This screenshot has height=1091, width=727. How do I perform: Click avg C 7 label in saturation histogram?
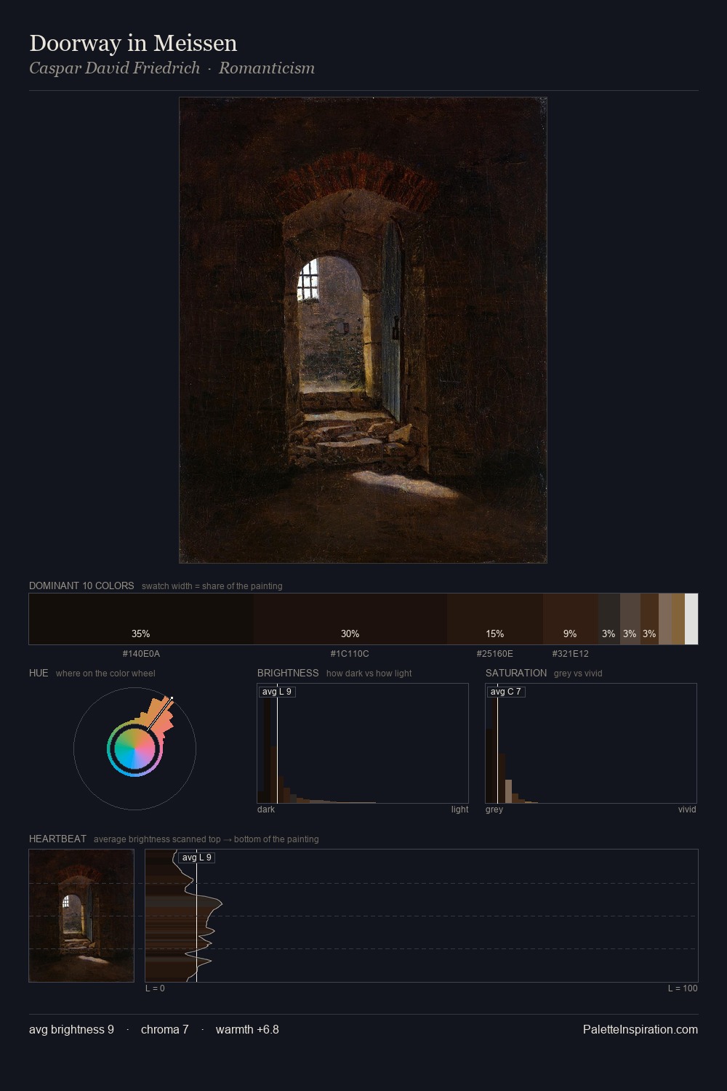pyautogui.click(x=505, y=692)
